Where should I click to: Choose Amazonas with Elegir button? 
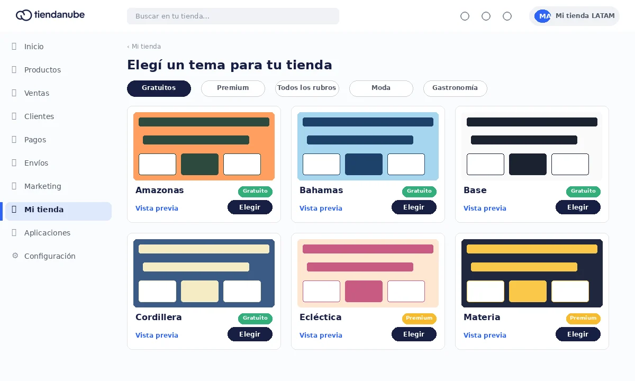[250, 207]
